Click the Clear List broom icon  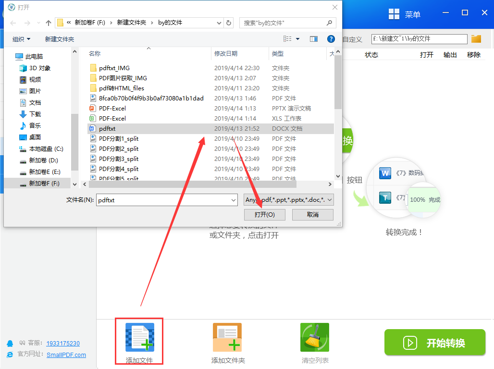point(315,337)
